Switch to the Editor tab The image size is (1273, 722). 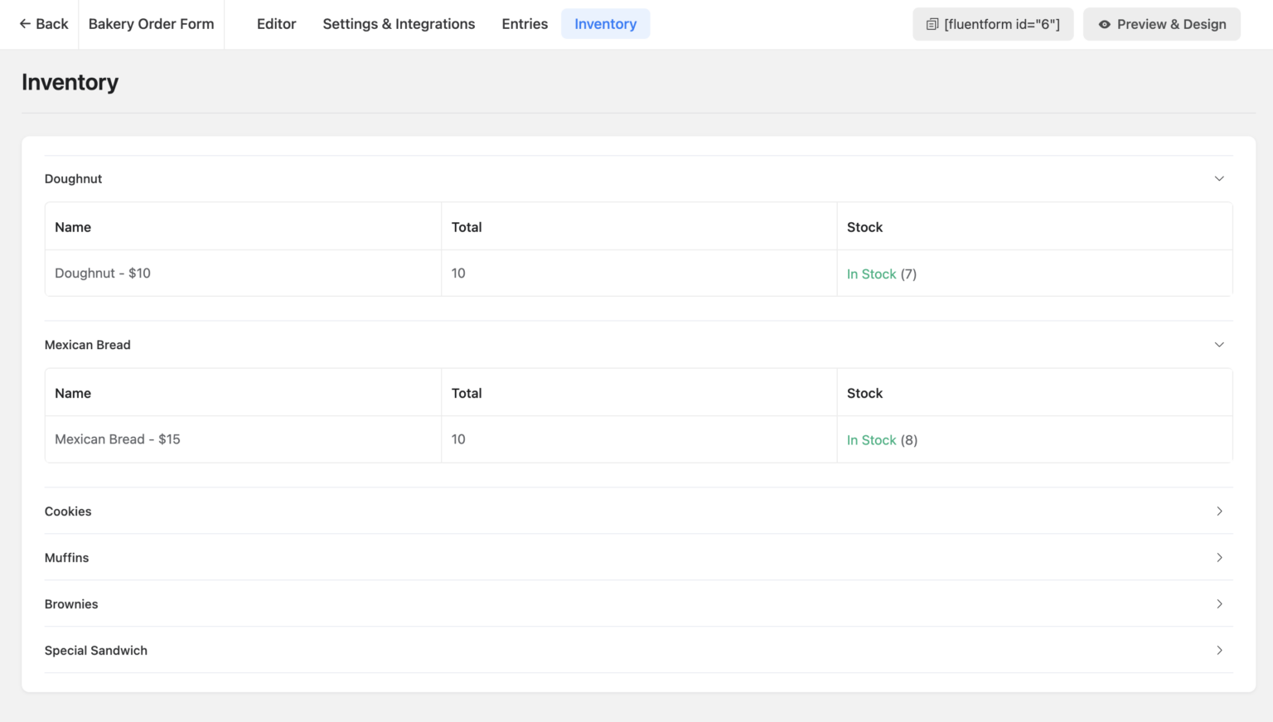point(276,24)
